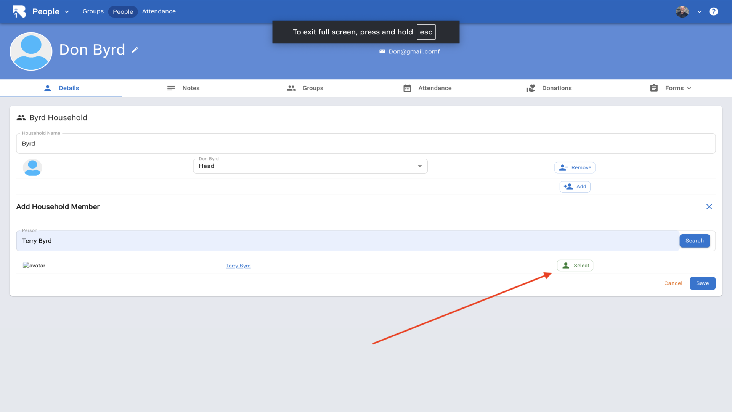732x412 pixels.
Task: Click Don Byrd's large profile avatar
Action: coord(31,51)
